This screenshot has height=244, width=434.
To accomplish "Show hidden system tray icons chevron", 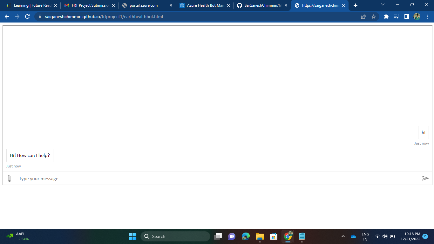I will pyautogui.click(x=343, y=236).
